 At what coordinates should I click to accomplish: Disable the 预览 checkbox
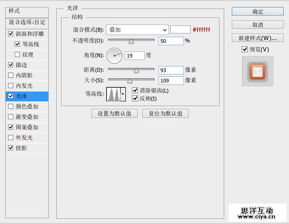(x=245, y=50)
